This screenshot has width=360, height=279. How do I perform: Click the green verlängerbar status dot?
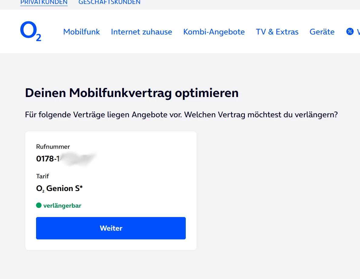pos(39,206)
